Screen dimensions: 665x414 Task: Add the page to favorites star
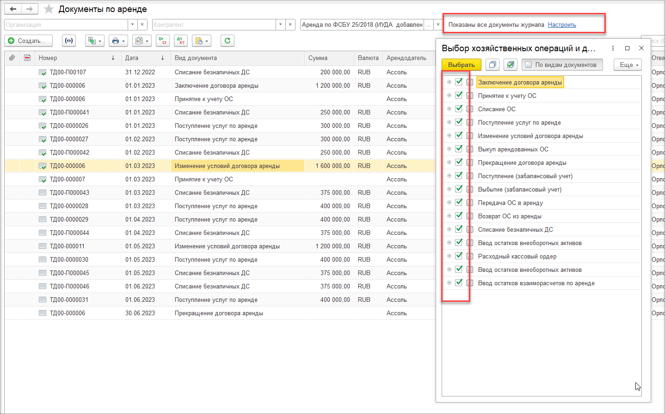[x=49, y=9]
